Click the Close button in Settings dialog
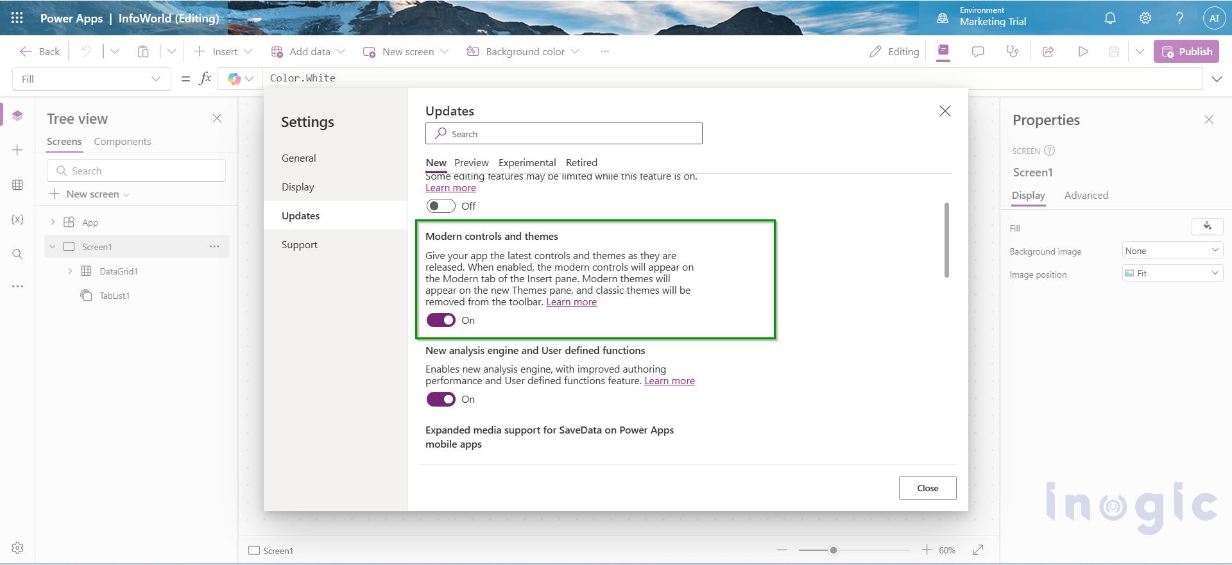 927,488
